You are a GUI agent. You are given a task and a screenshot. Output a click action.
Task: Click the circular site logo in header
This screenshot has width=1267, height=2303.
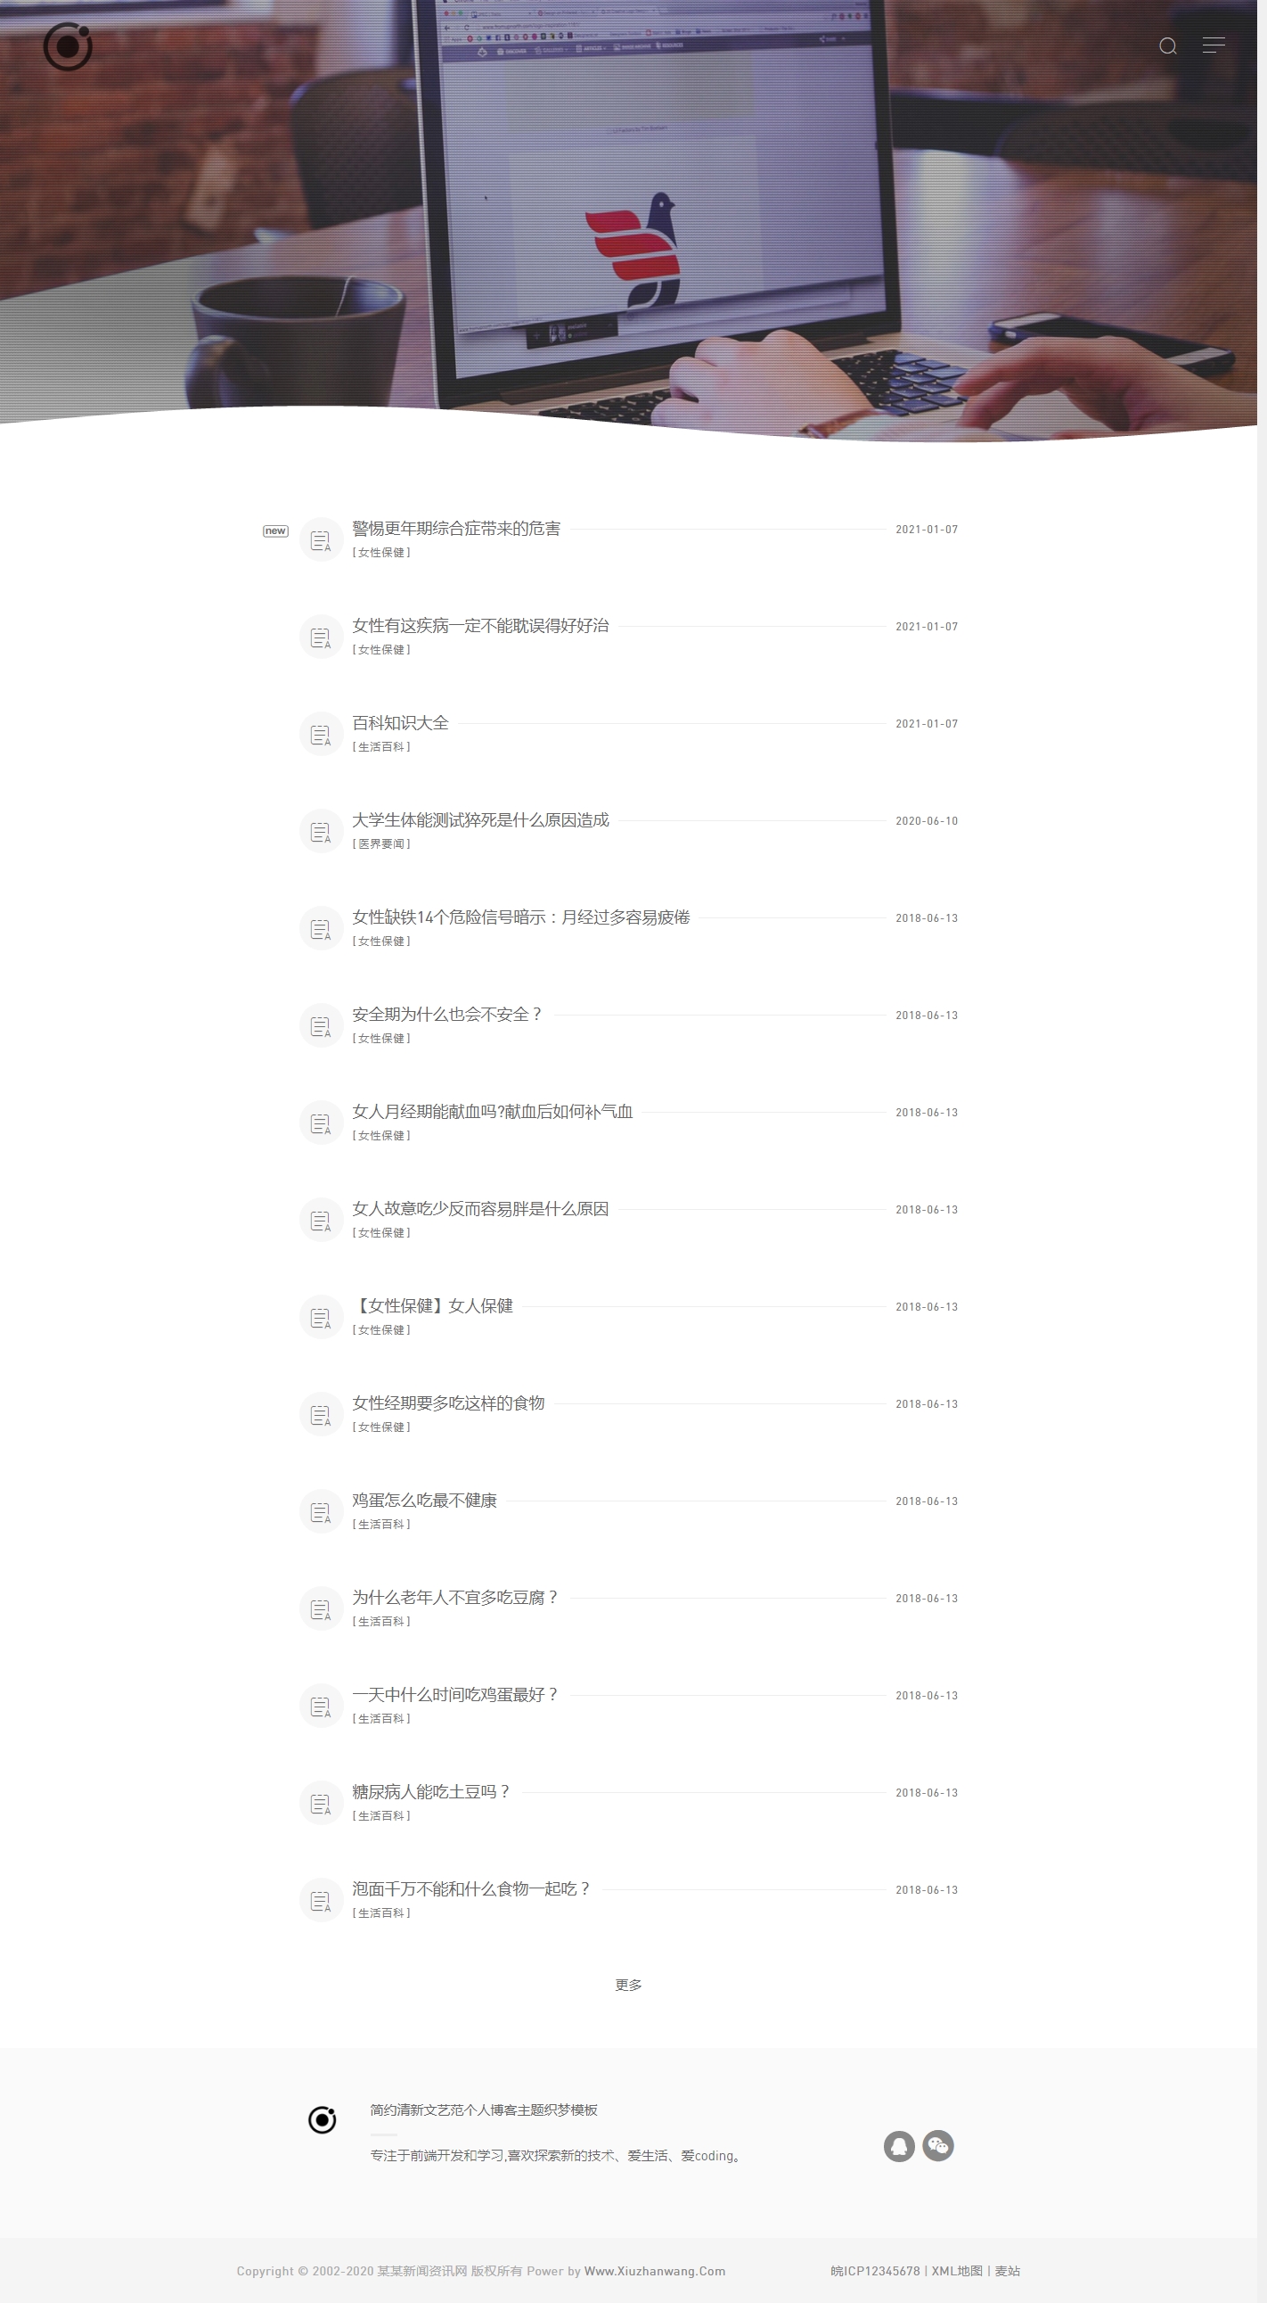tap(68, 46)
